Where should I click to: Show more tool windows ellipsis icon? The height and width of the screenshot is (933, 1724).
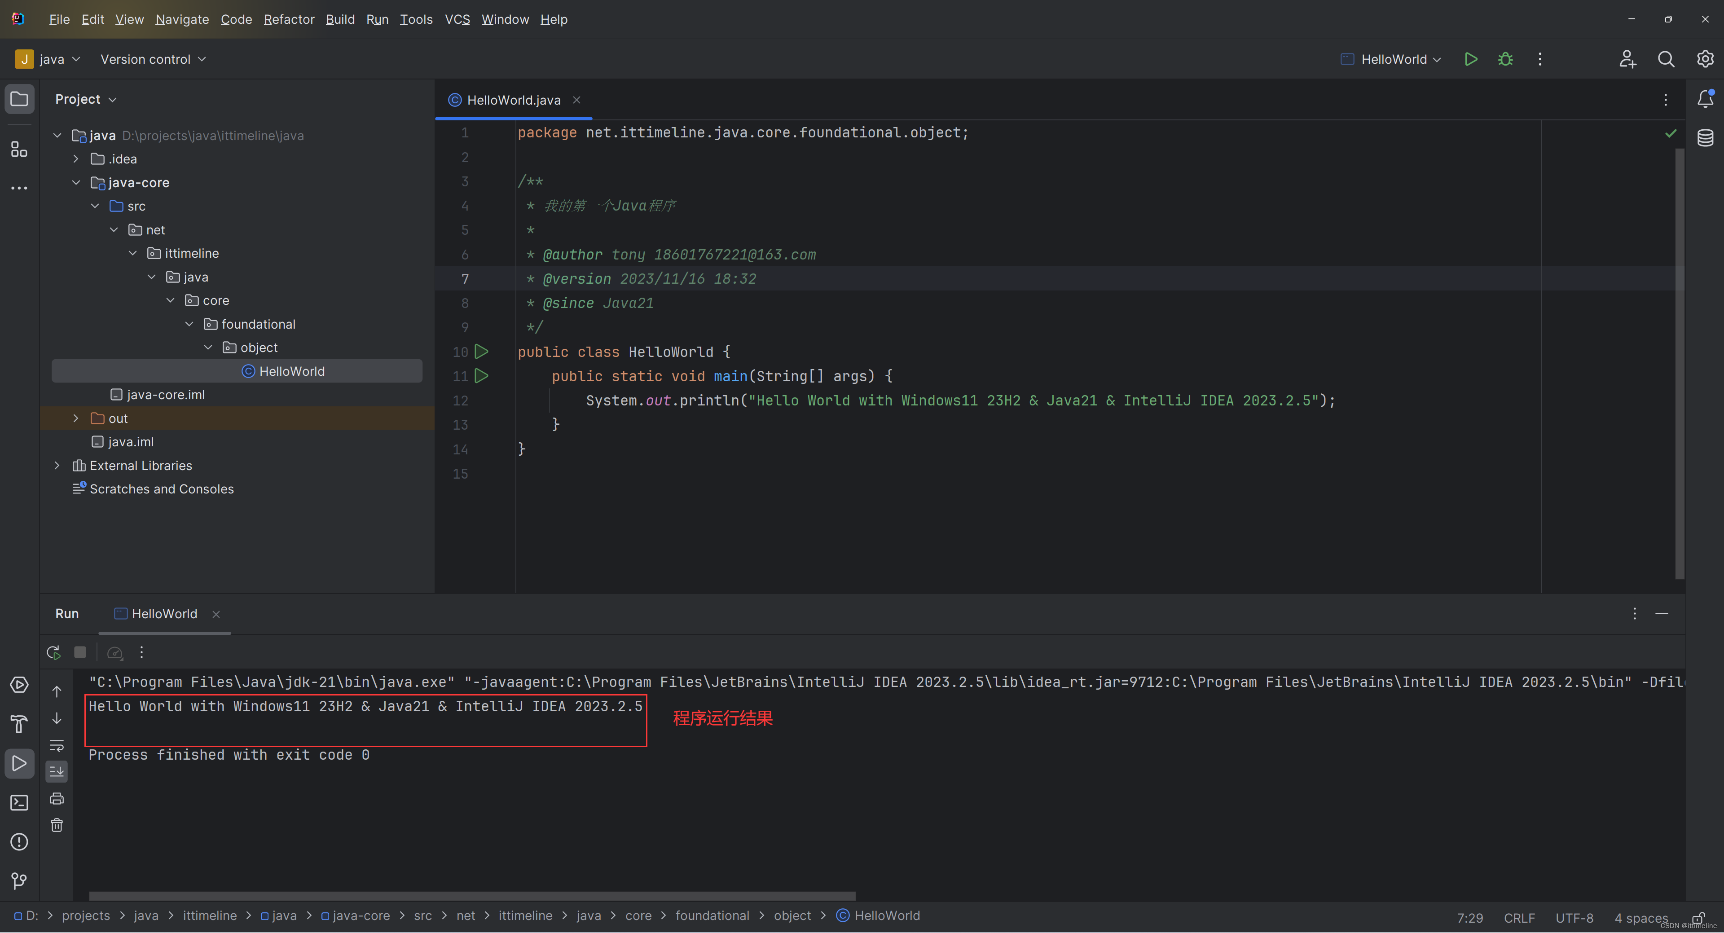[19, 188]
